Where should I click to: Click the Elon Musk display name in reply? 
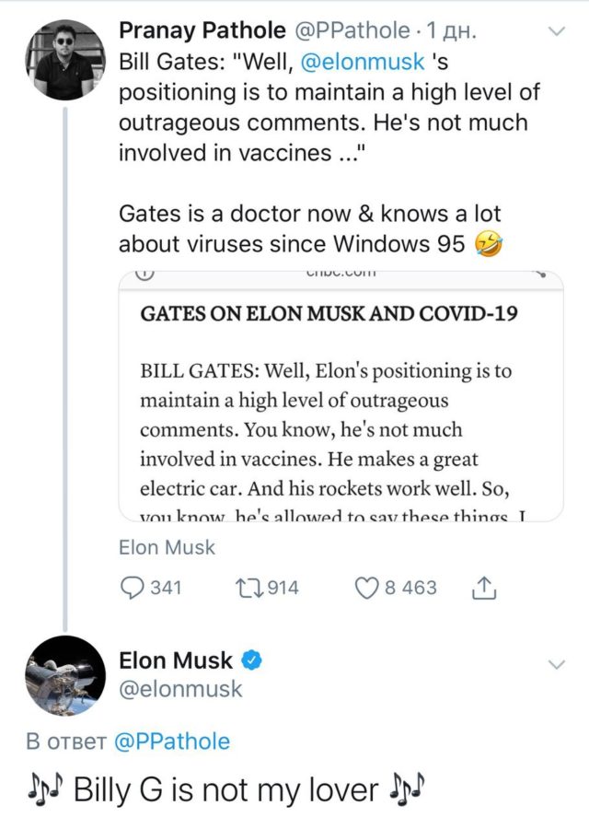pyautogui.click(x=177, y=660)
